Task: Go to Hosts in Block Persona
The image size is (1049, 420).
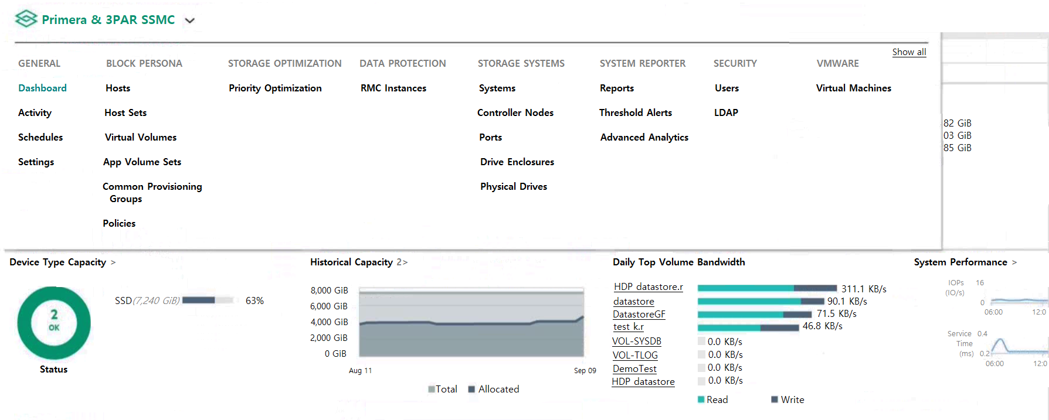Action: point(118,88)
